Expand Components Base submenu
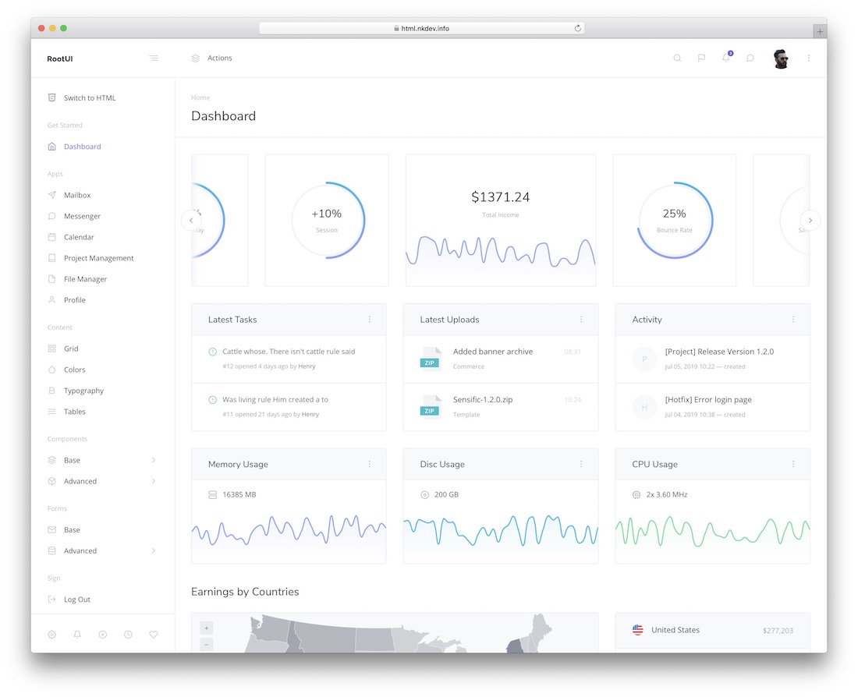 [102, 461]
